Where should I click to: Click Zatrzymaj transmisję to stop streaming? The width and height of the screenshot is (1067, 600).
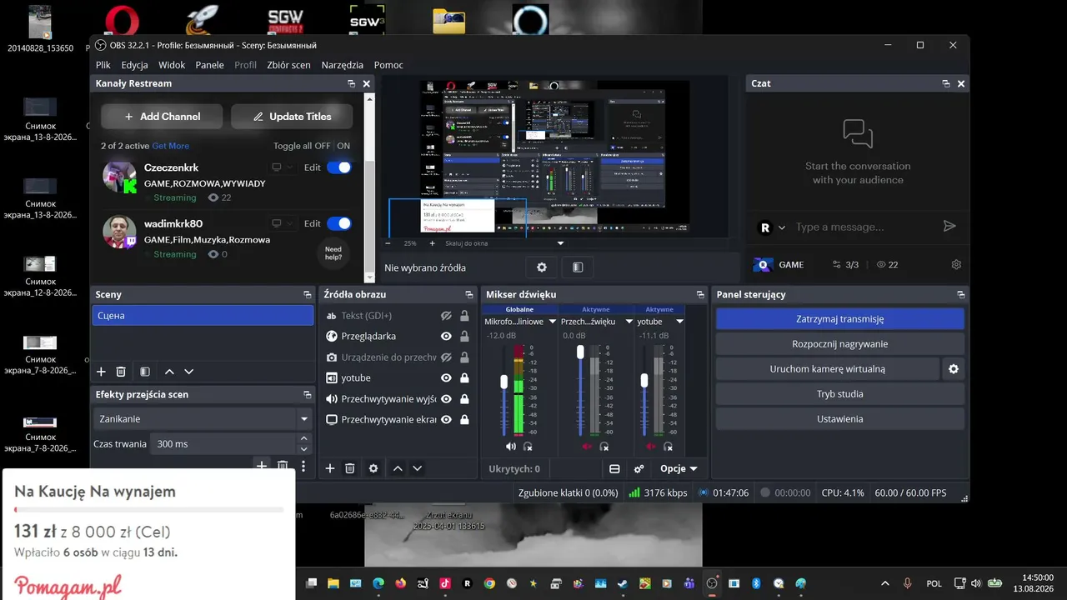click(x=839, y=319)
